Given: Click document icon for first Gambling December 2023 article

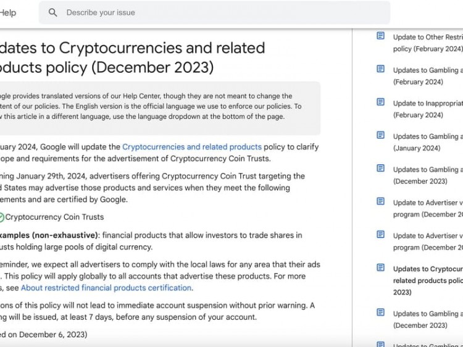Looking at the screenshot, I should (381, 168).
